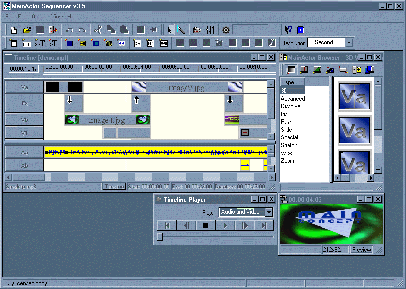Choose the MA source icon

[151, 43]
